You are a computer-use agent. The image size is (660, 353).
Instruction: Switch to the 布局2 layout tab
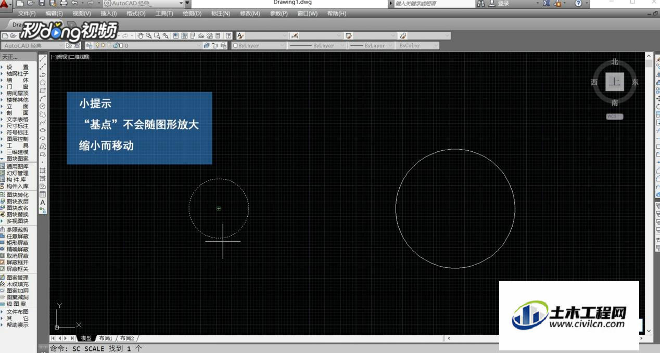pyautogui.click(x=127, y=338)
